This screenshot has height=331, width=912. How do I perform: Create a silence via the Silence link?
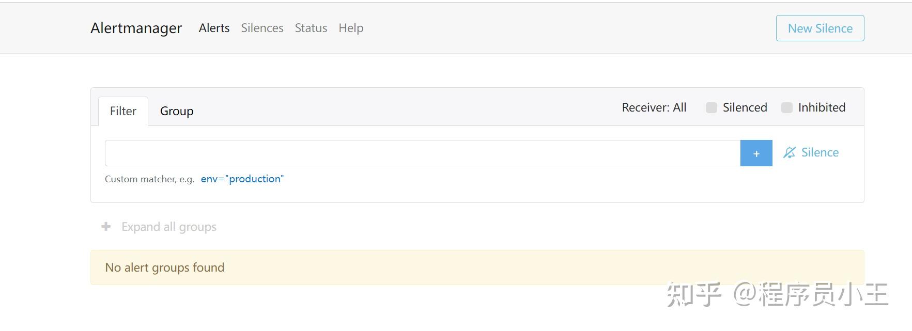pos(820,152)
